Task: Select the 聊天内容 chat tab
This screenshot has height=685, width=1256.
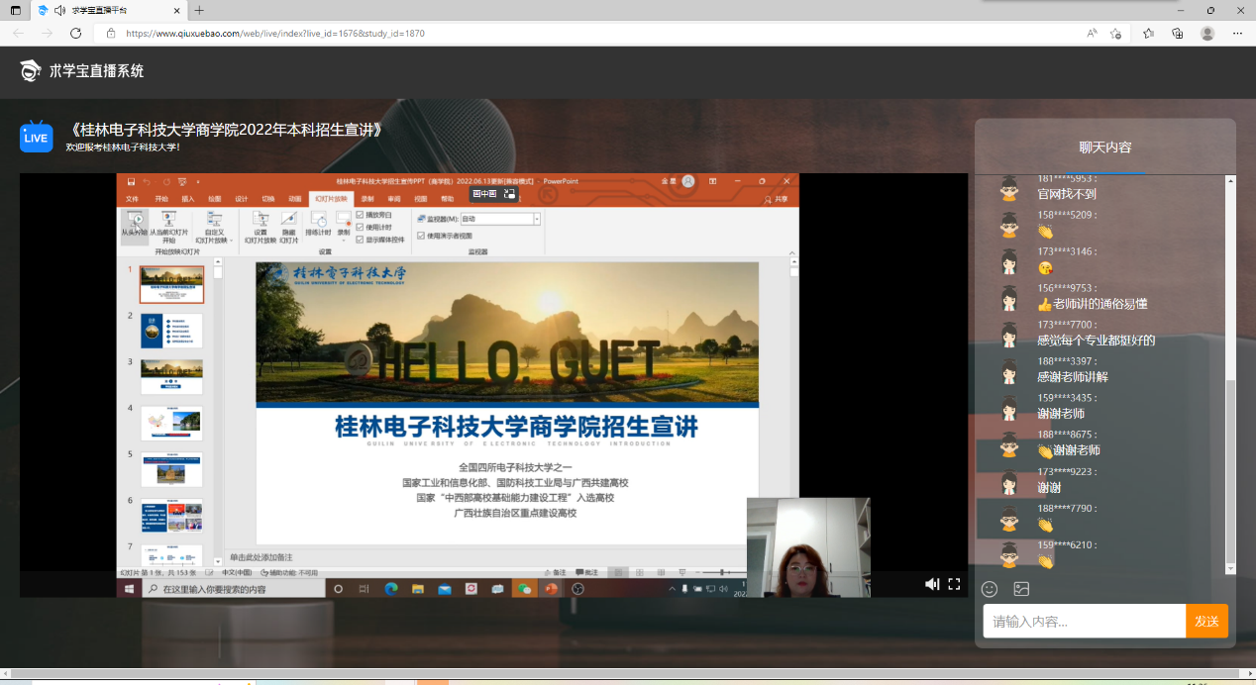Action: [x=1104, y=147]
